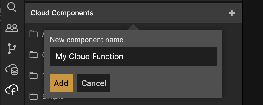This screenshot has height=105, width=263.
Task: Select the partially hidden third folder label
Action: tap(43, 76)
